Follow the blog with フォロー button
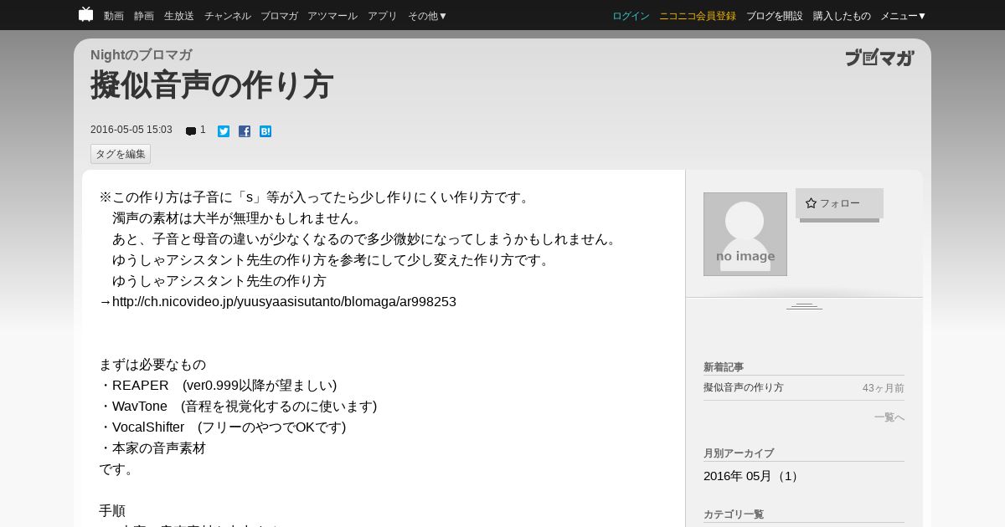Image resolution: width=1005 pixels, height=527 pixels. pos(839,203)
